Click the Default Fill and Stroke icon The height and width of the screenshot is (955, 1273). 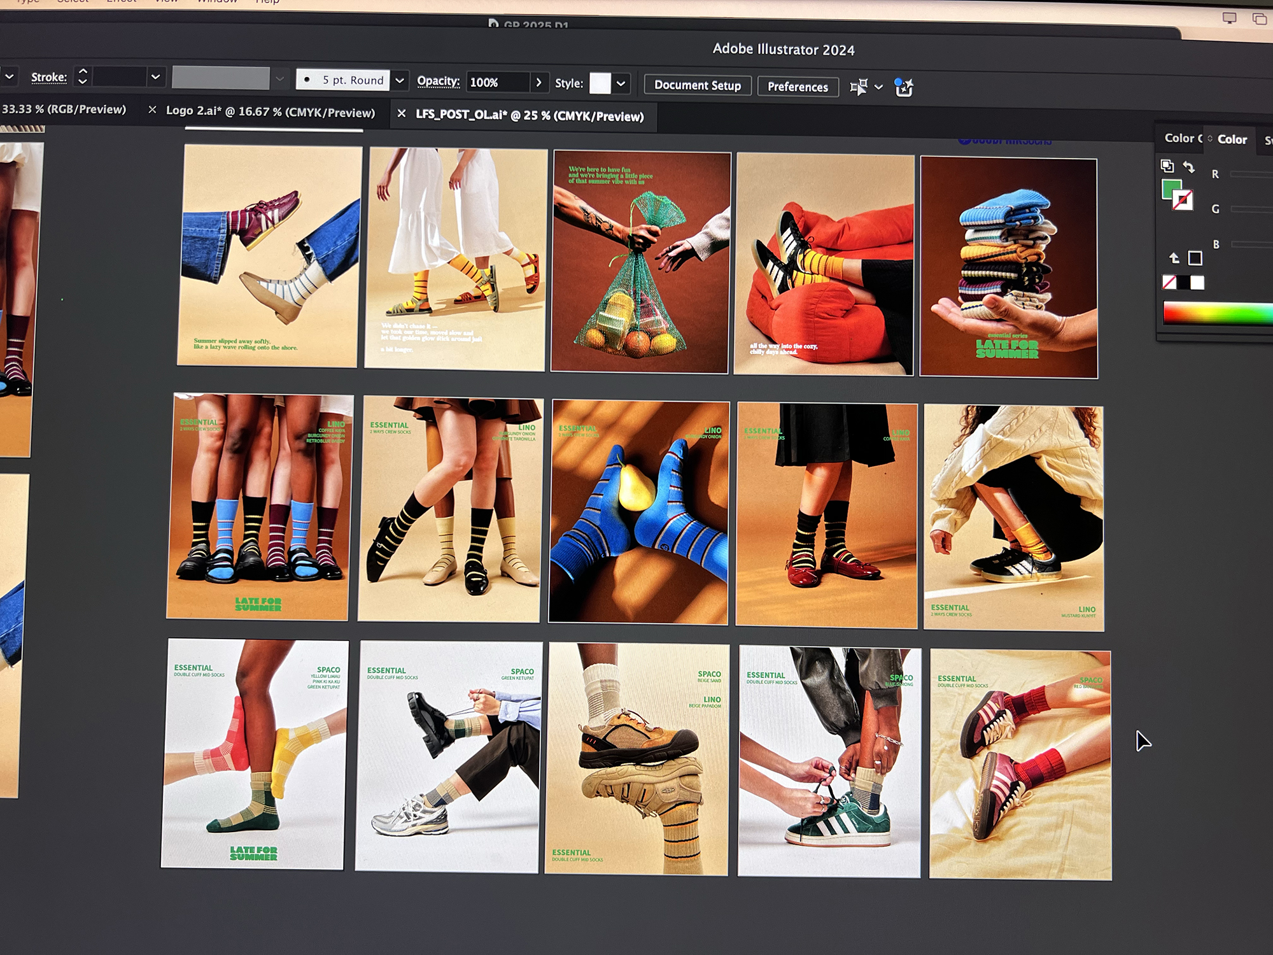click(x=1167, y=166)
